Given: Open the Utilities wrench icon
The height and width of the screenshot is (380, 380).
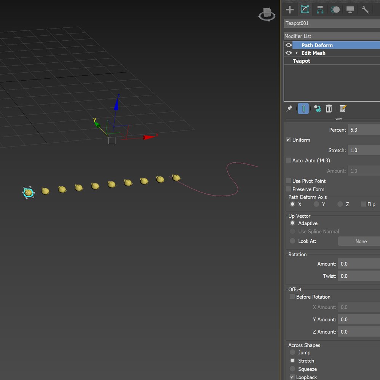Looking at the screenshot, I should pyautogui.click(x=365, y=10).
